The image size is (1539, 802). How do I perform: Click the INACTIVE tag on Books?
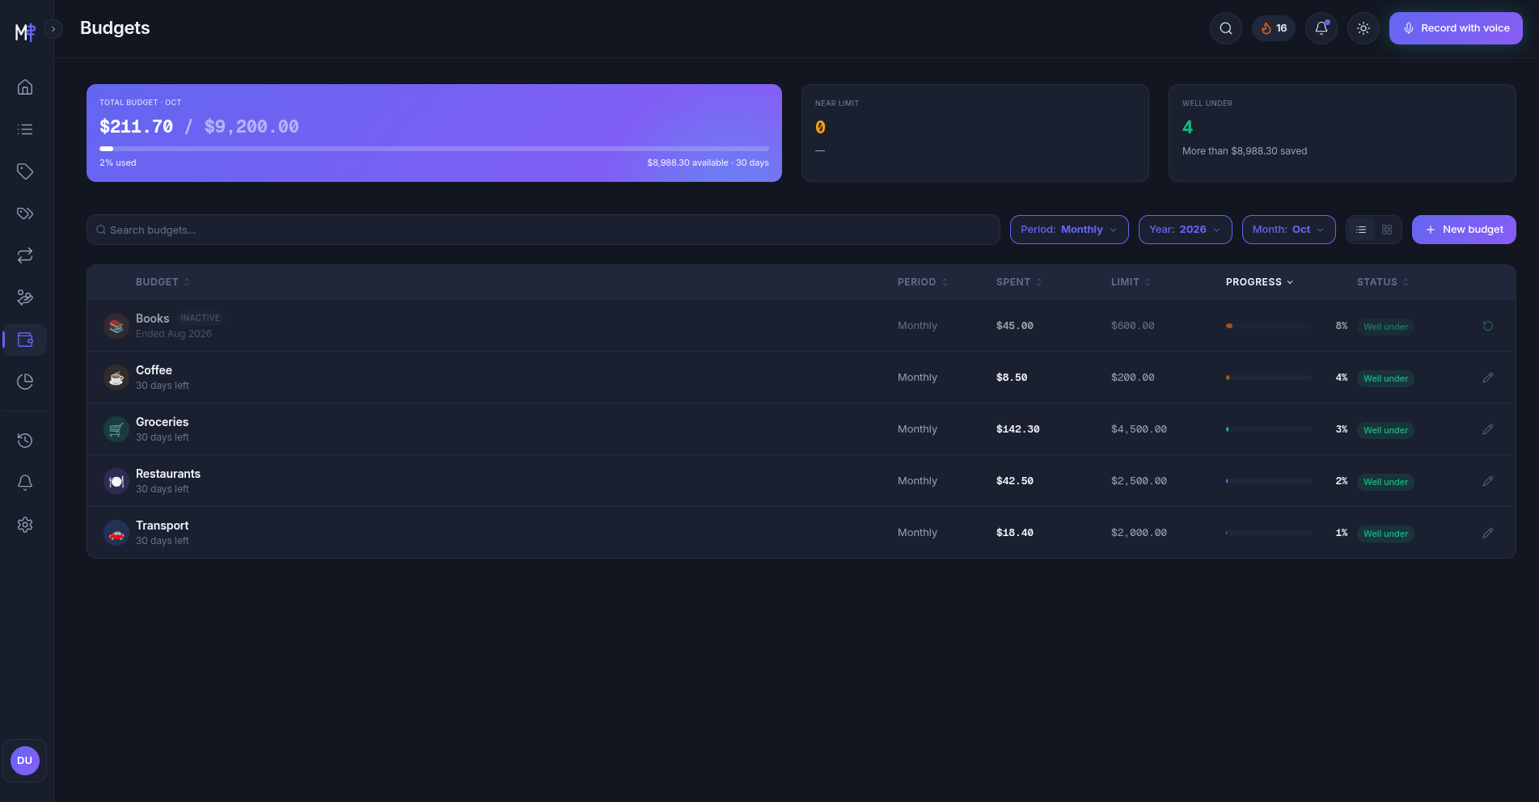coord(200,319)
